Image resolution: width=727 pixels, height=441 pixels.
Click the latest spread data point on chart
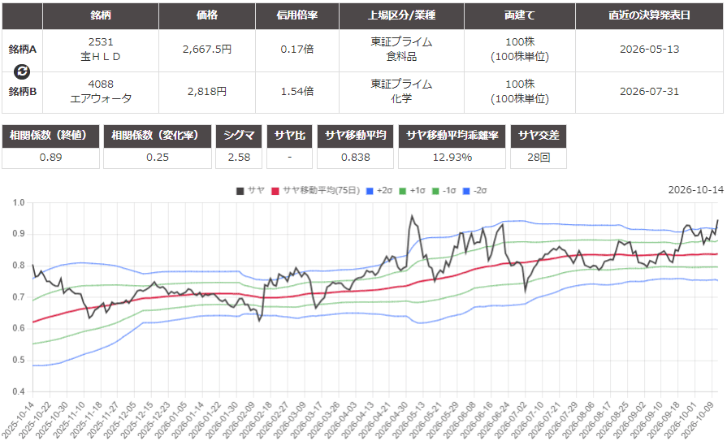point(718,220)
